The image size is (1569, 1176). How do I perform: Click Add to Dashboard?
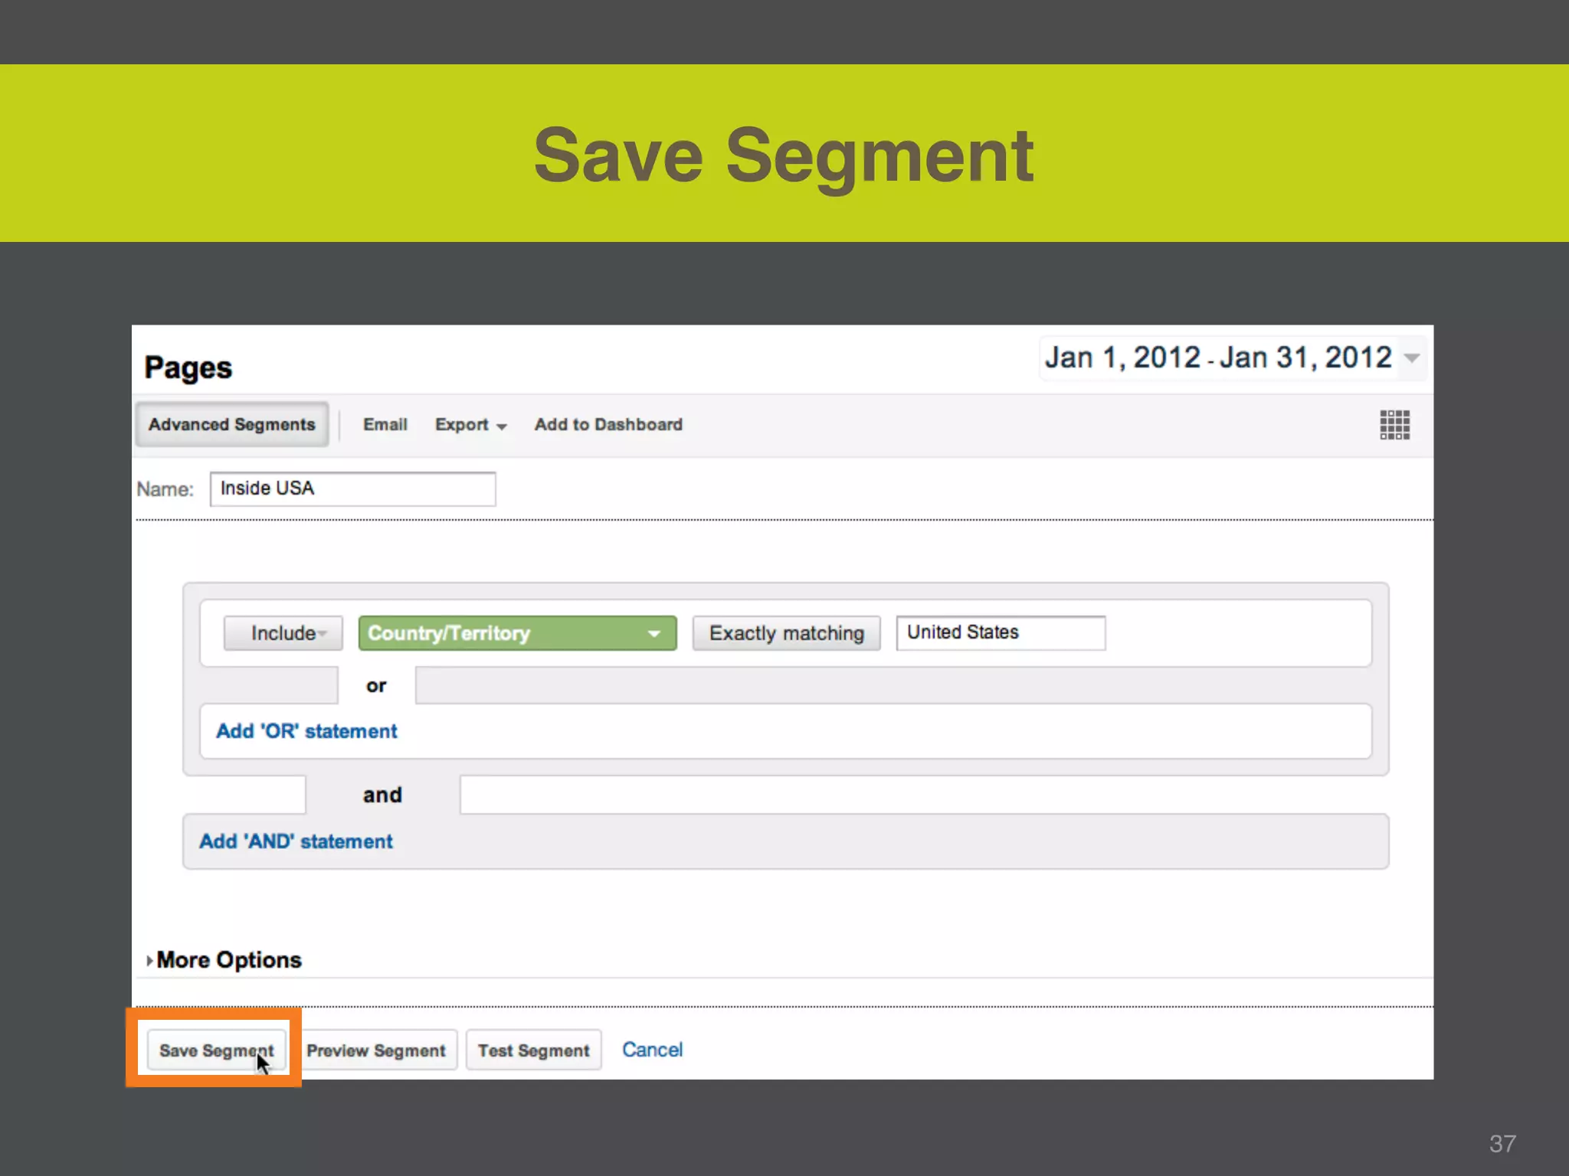coord(608,424)
